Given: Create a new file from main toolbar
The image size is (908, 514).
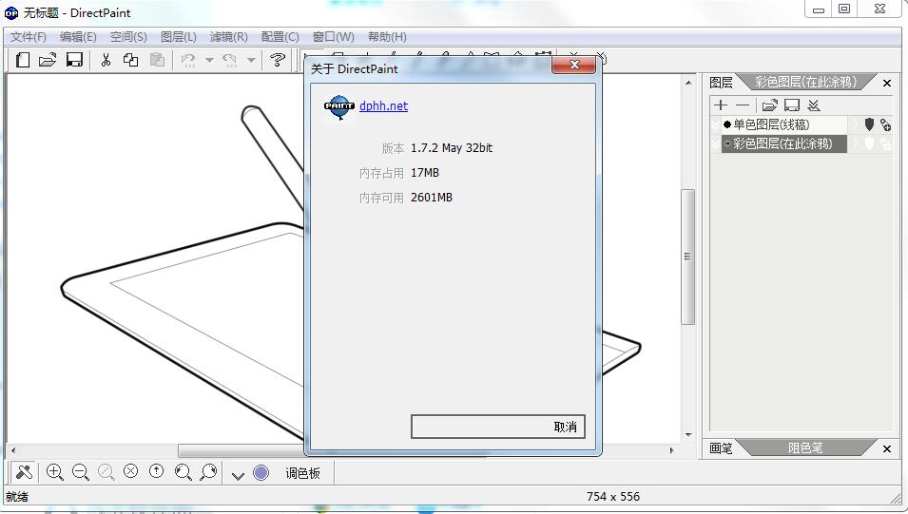Looking at the screenshot, I should coord(23,60).
